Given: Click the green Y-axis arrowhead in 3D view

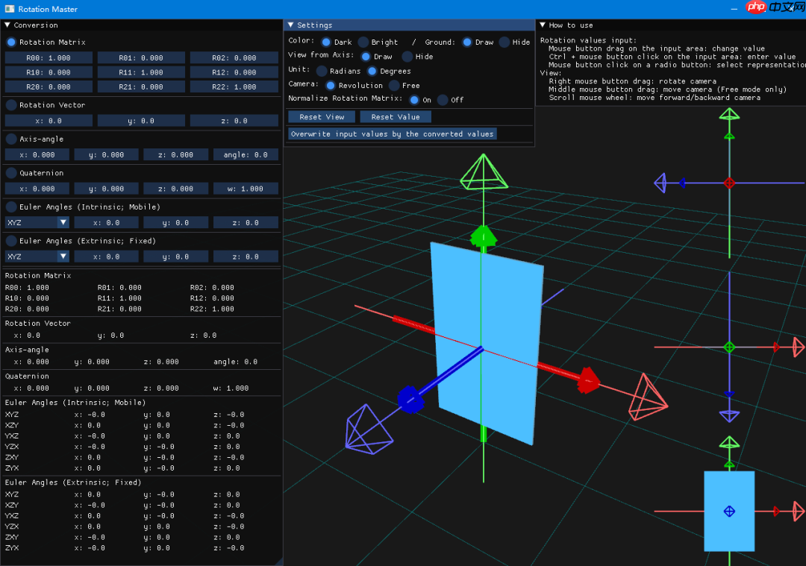Looking at the screenshot, I should pos(483,236).
